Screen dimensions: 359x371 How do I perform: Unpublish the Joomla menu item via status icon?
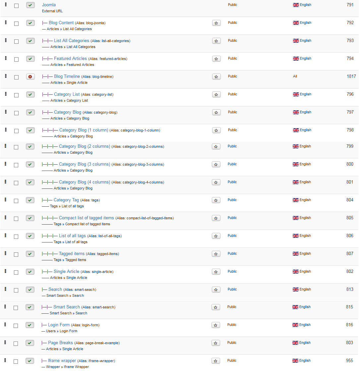coord(30,5)
